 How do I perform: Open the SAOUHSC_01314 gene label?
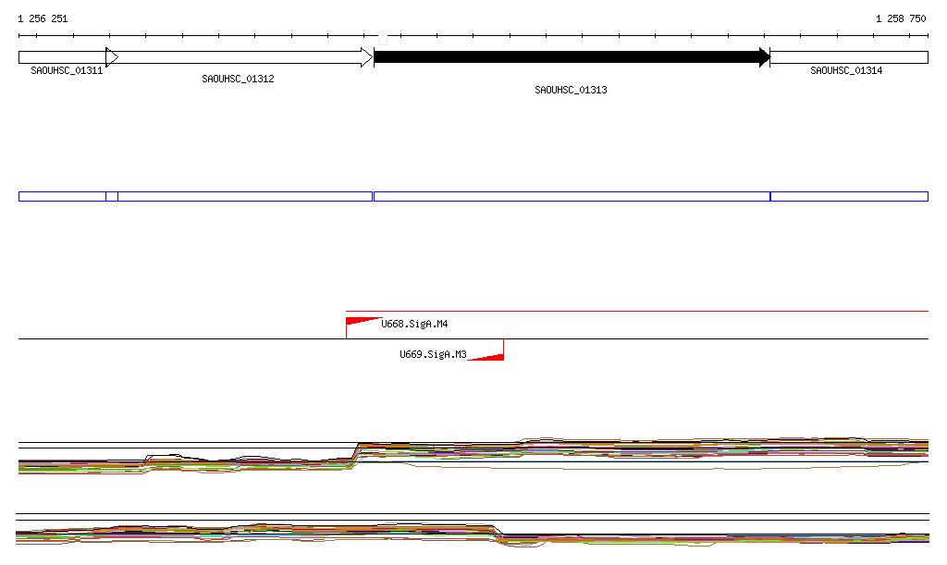[x=846, y=70]
